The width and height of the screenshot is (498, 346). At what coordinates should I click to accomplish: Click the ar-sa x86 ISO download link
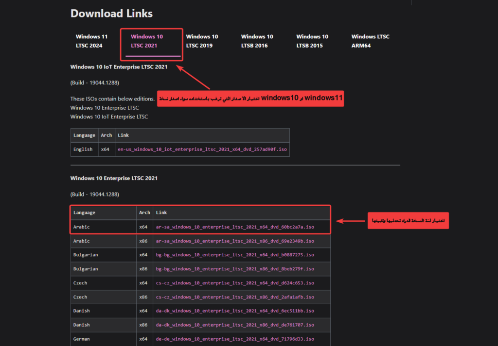[235, 241]
